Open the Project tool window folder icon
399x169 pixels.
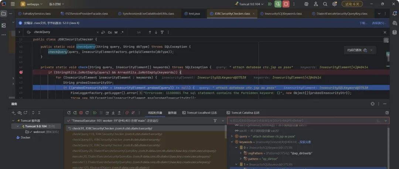pos(4,14)
